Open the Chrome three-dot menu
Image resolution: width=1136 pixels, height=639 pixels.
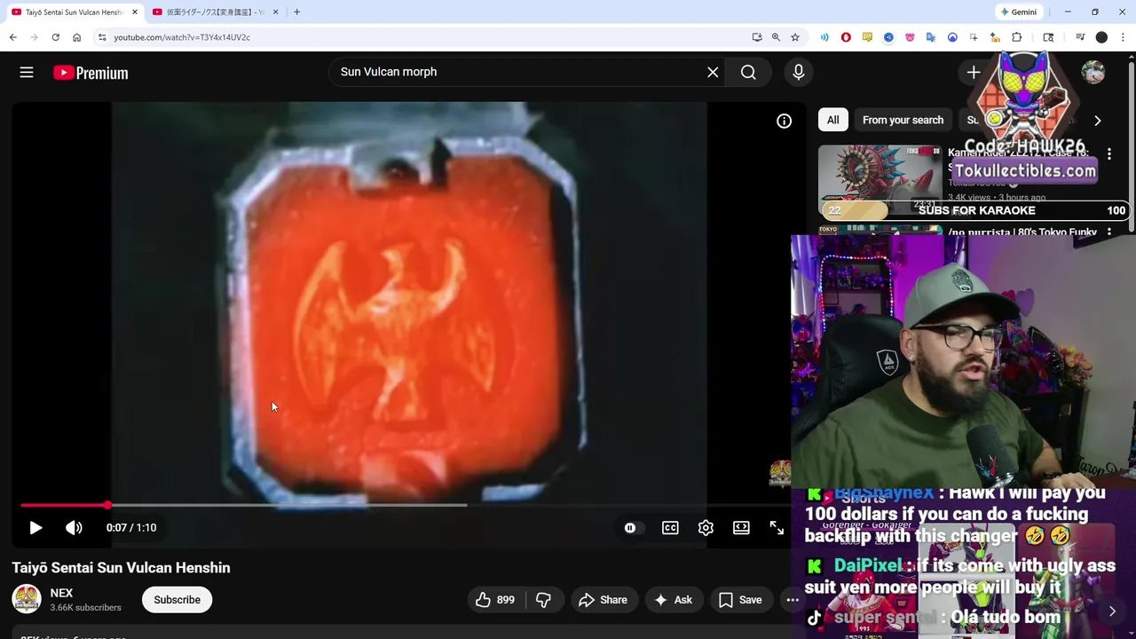tap(1123, 37)
